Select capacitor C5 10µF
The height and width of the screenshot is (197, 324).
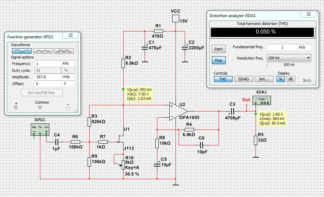pos(157,165)
